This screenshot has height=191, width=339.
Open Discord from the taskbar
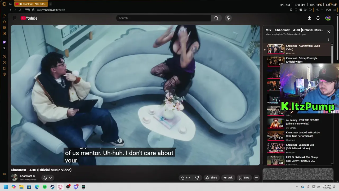(76, 187)
